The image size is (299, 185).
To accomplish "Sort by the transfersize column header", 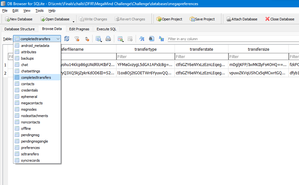I will [258, 49].
